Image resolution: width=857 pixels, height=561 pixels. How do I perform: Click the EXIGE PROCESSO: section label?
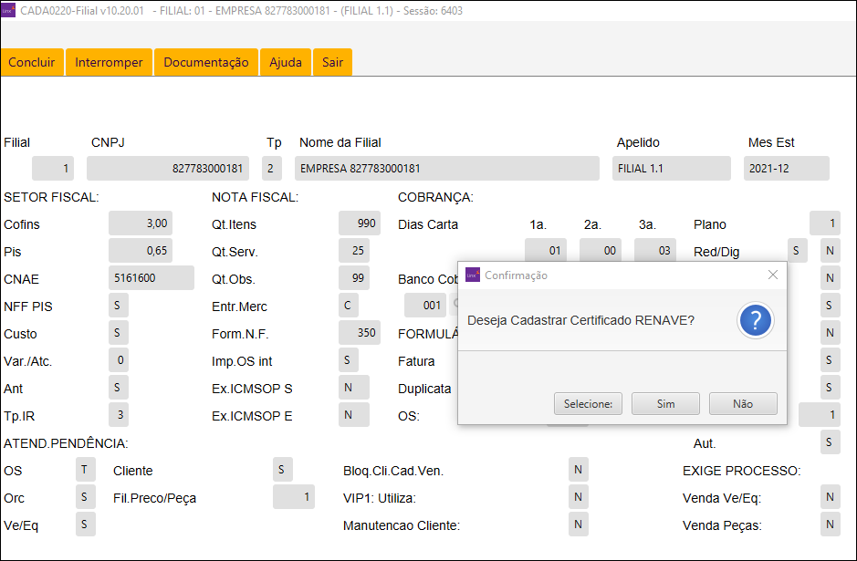pos(742,471)
